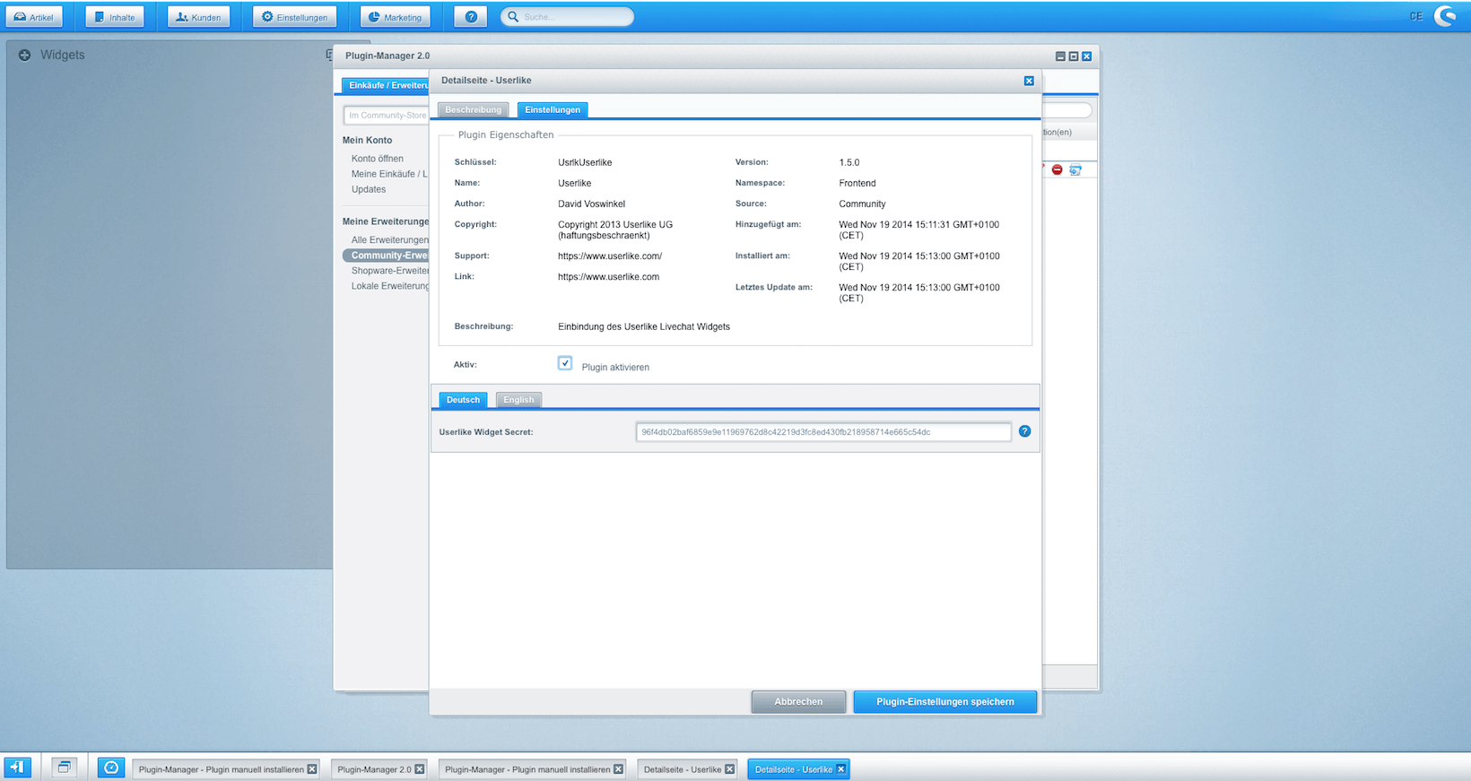This screenshot has height=781, width=1471.
Task: Select Community-Erweiterungen in sidebar
Action: point(387,256)
